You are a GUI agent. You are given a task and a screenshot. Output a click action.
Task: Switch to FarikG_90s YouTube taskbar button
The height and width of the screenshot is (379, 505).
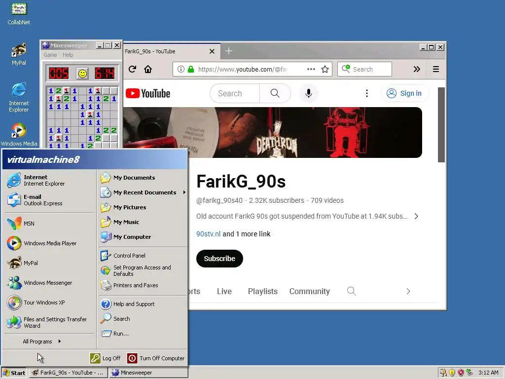tap(69, 373)
